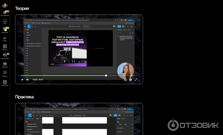Play the Теория video
The image size is (223, 135).
tap(22, 80)
